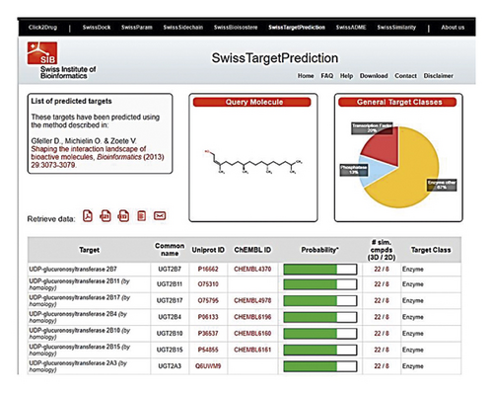493x394 pixels.
Task: Download results as PDF file
Action: coord(88,216)
